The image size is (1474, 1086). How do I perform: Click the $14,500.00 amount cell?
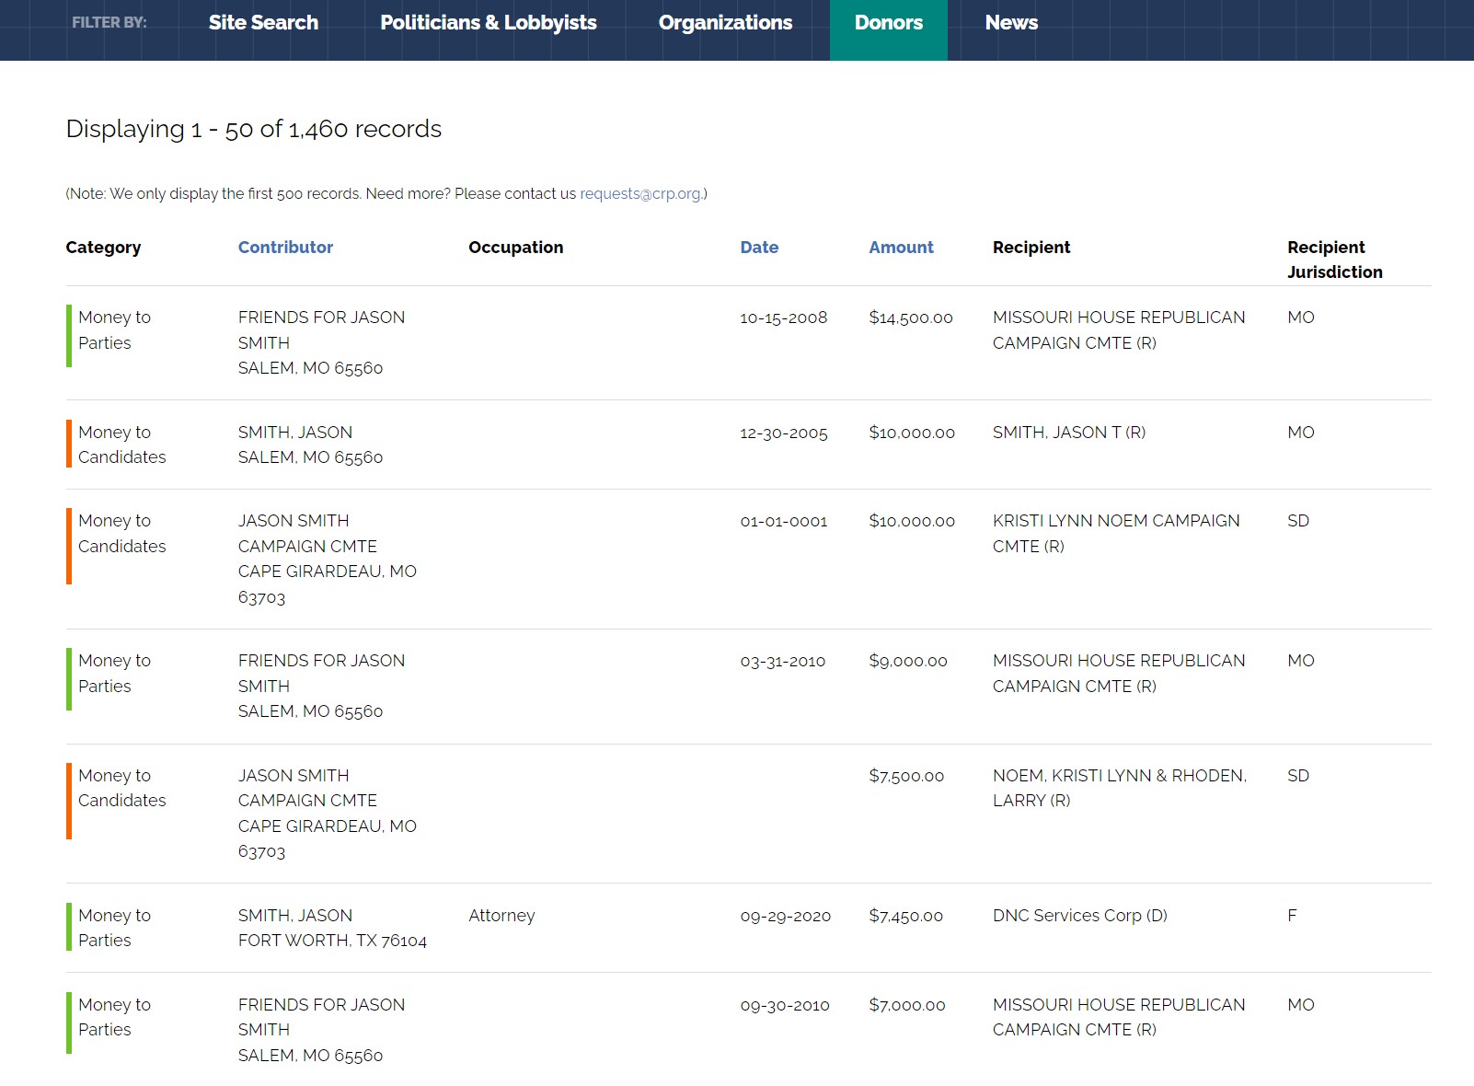coord(911,318)
